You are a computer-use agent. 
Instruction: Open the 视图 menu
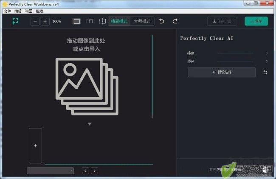[29, 11]
